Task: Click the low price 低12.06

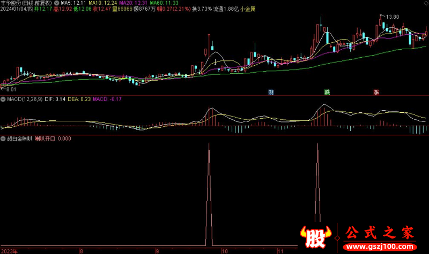Action: click(83, 9)
